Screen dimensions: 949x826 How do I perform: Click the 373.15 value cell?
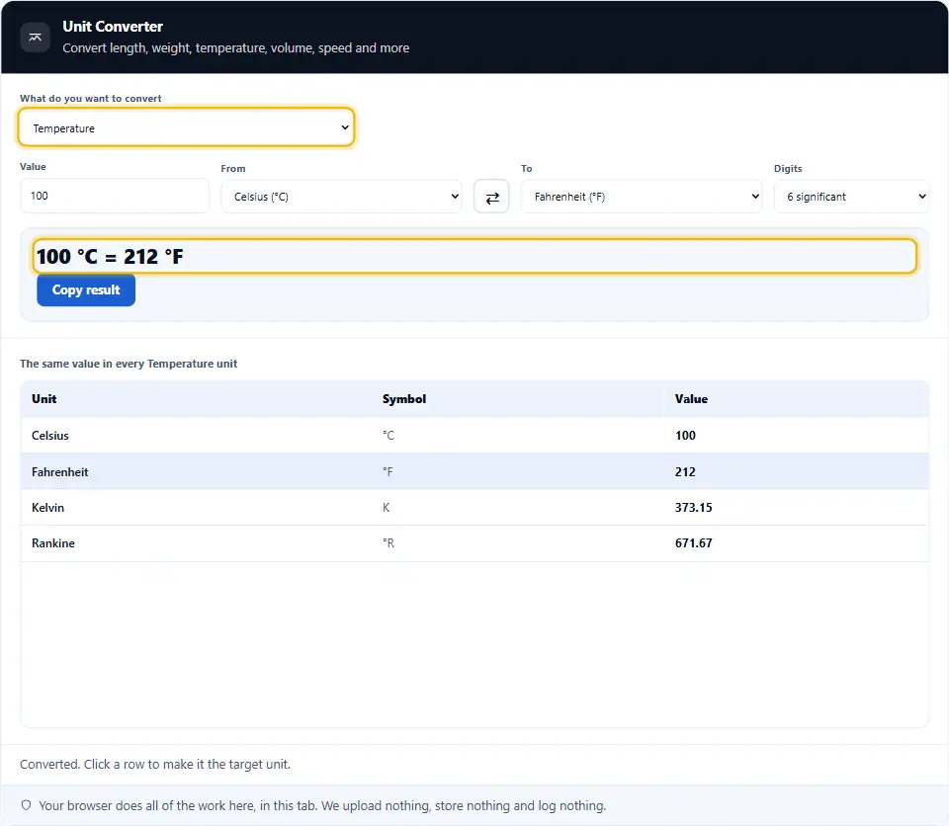(694, 508)
